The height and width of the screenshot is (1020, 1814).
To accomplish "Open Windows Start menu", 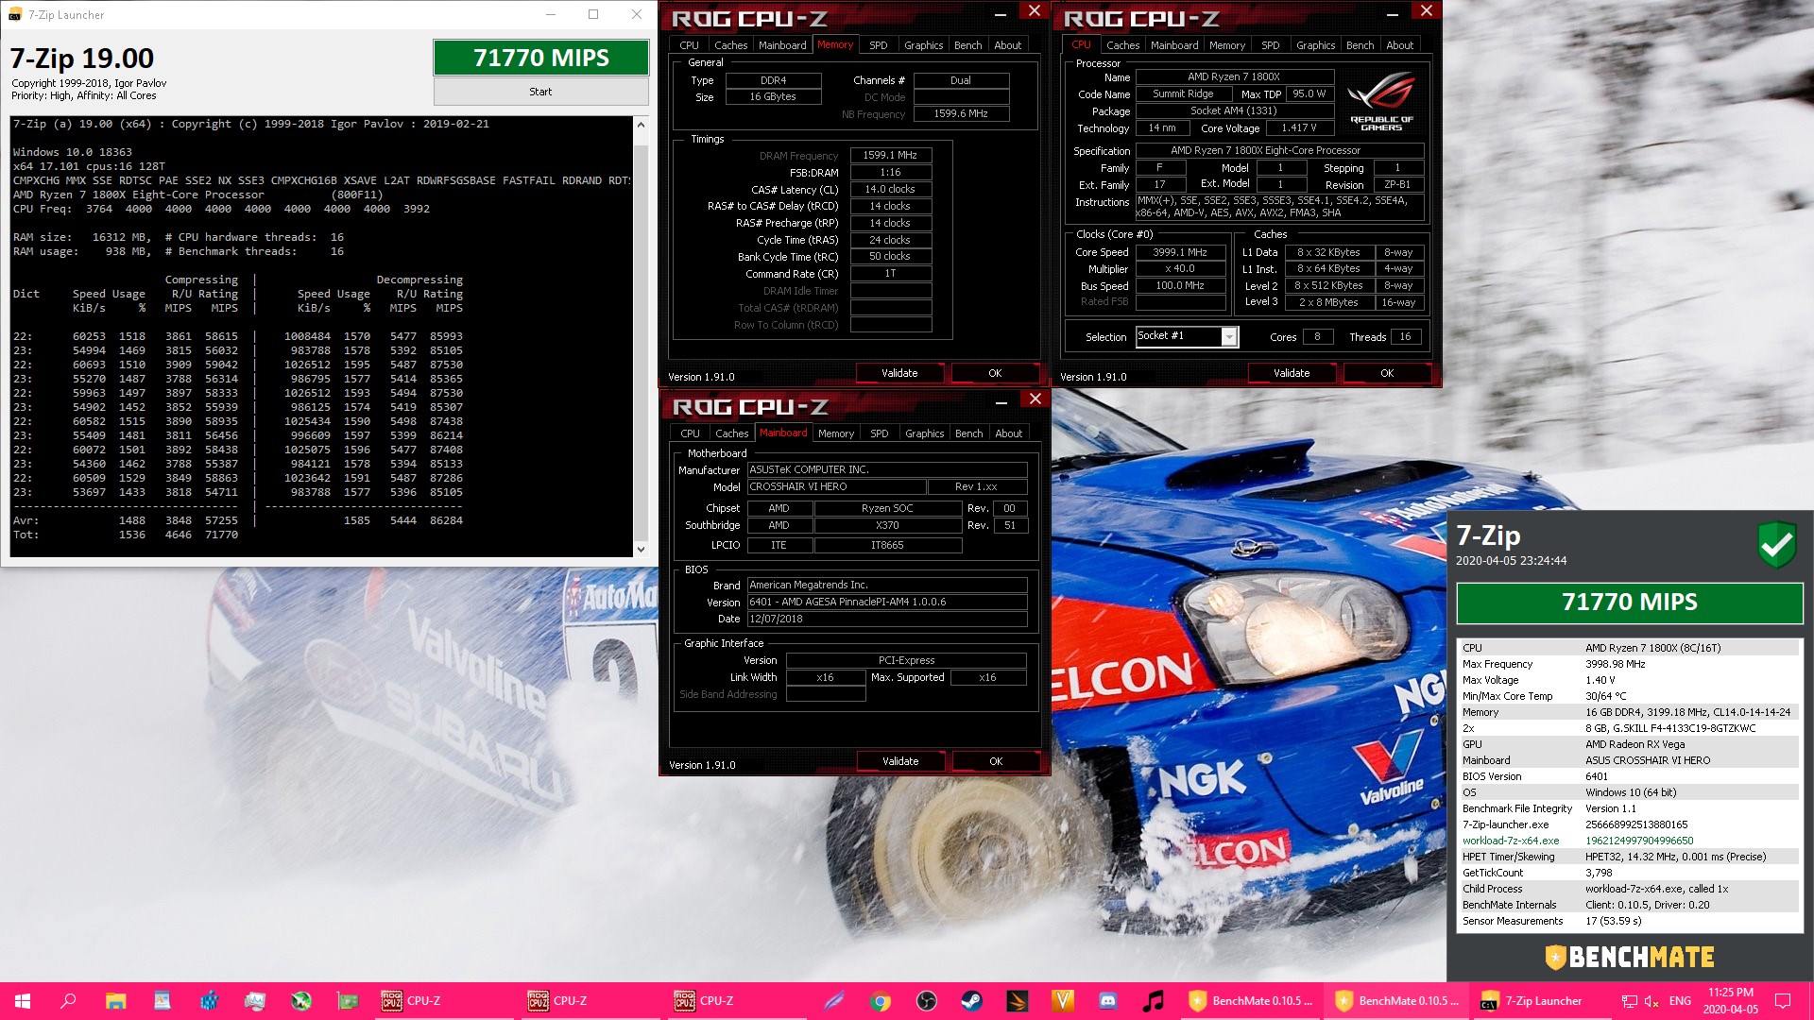I will point(23,1001).
